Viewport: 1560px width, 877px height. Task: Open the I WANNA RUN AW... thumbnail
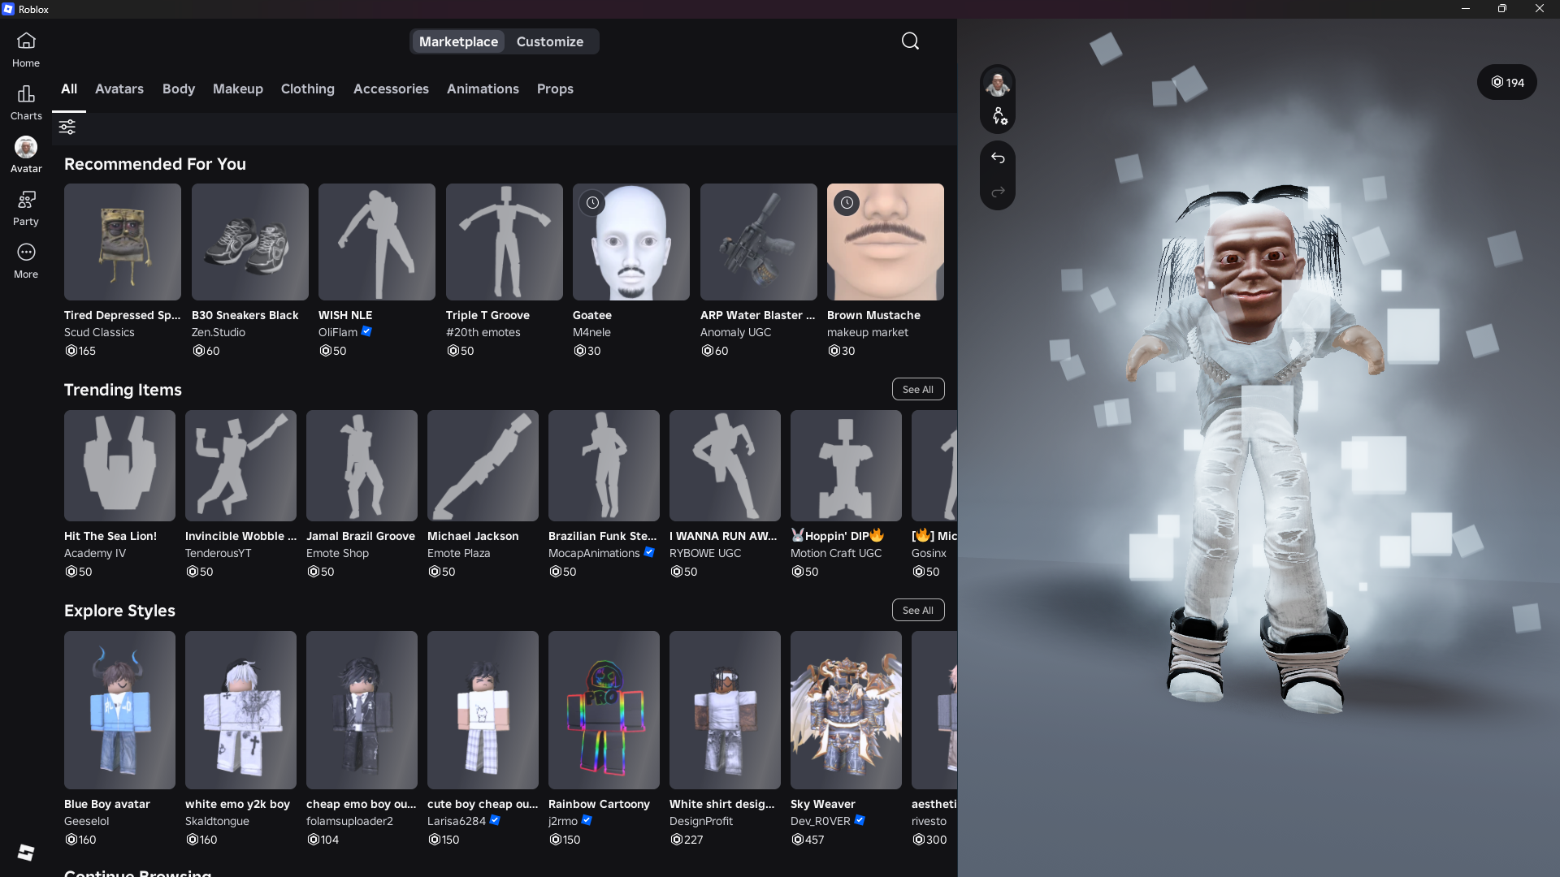point(725,465)
